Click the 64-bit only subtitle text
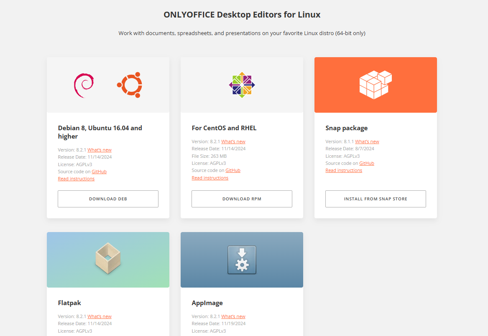This screenshot has width=488, height=336. point(242,33)
